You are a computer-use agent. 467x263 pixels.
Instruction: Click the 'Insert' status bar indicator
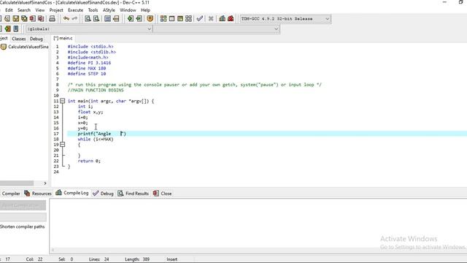tap(172, 259)
